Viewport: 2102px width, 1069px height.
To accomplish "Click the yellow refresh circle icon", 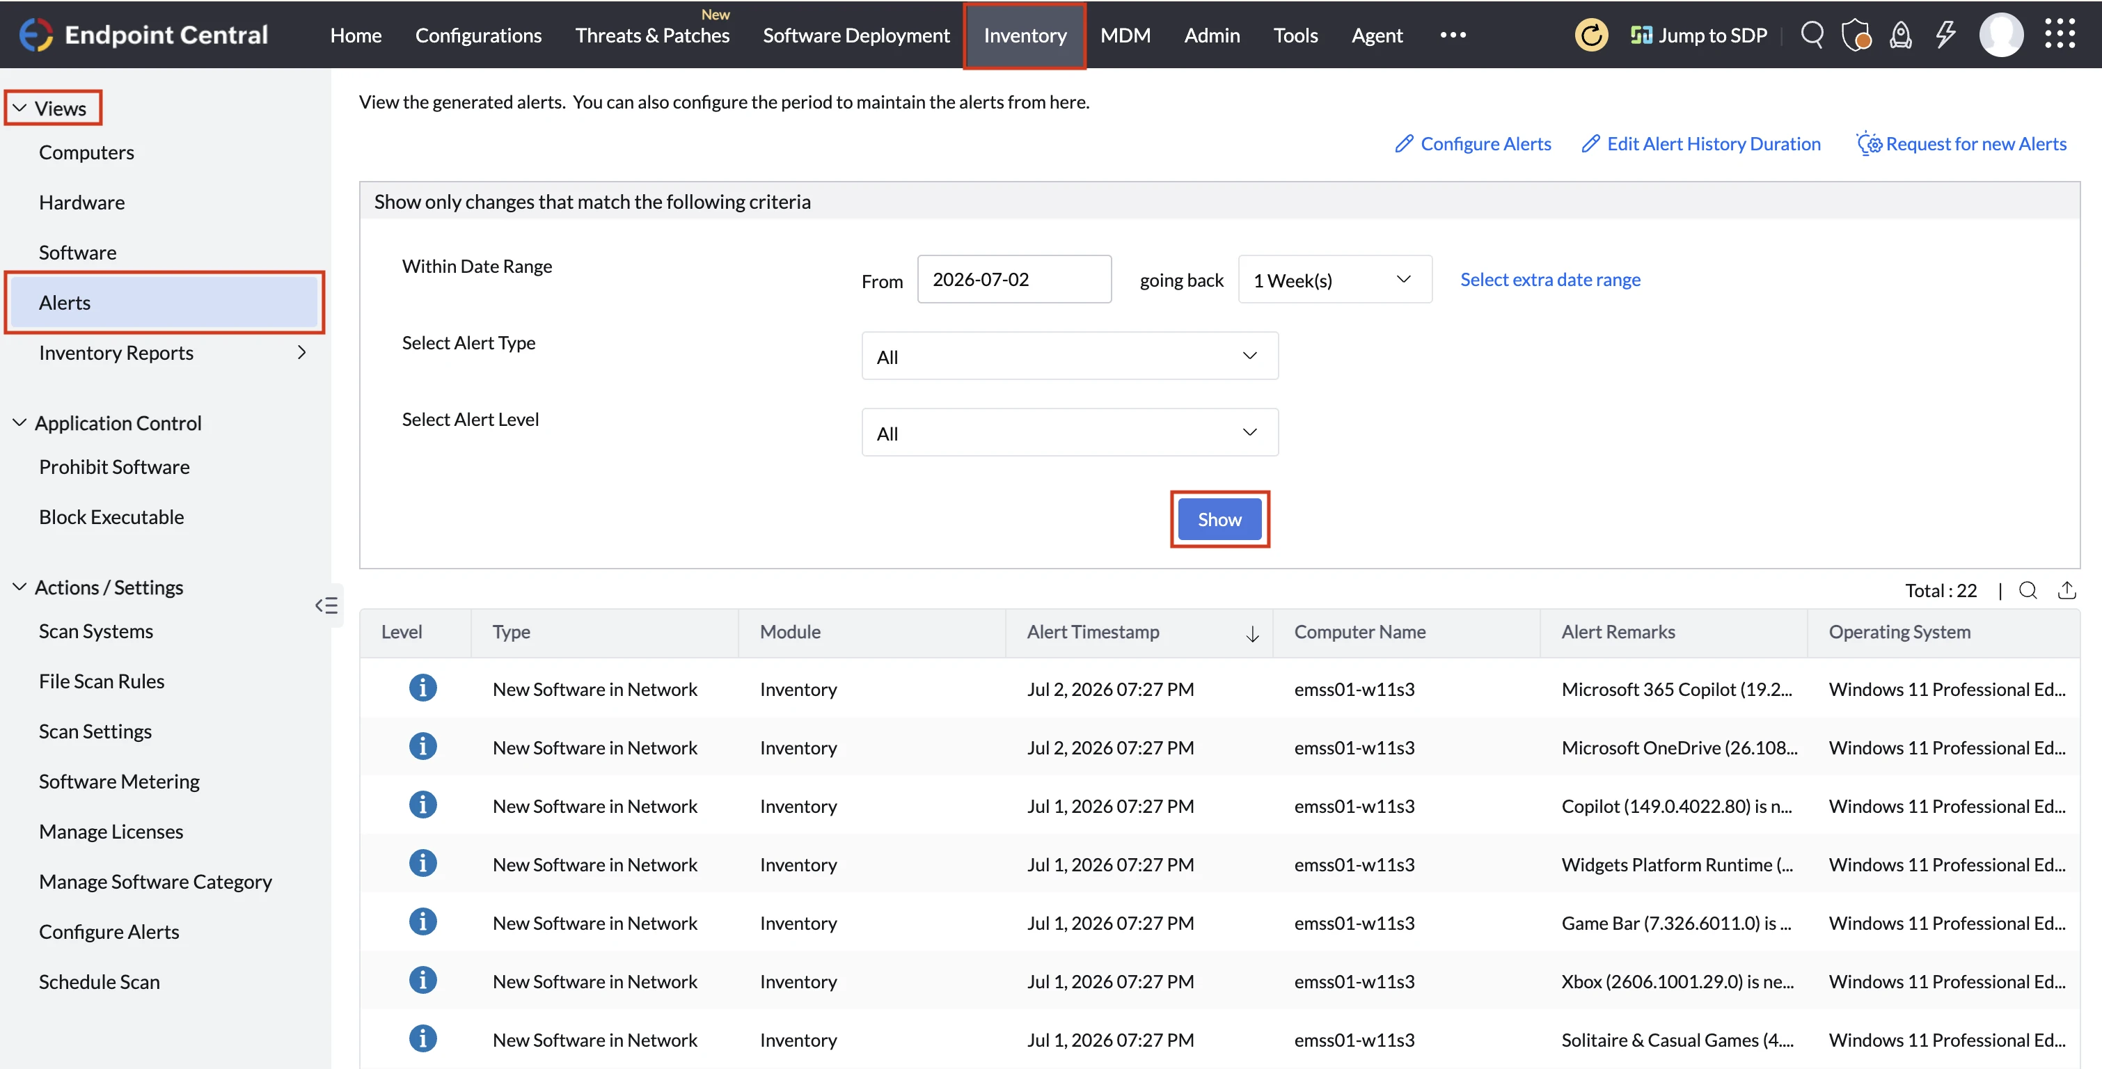I will (1590, 35).
